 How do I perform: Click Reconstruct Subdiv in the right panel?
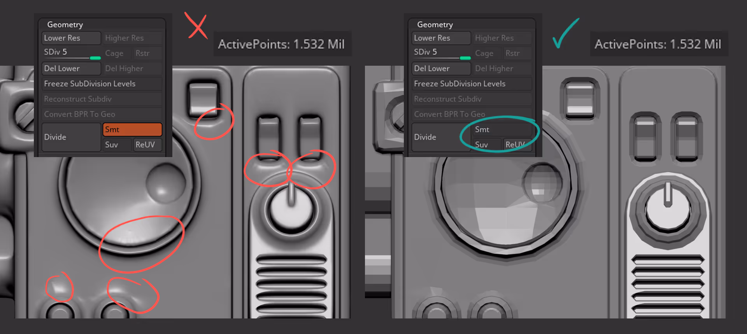click(472, 99)
